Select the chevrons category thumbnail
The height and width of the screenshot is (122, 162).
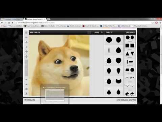pos(130,86)
